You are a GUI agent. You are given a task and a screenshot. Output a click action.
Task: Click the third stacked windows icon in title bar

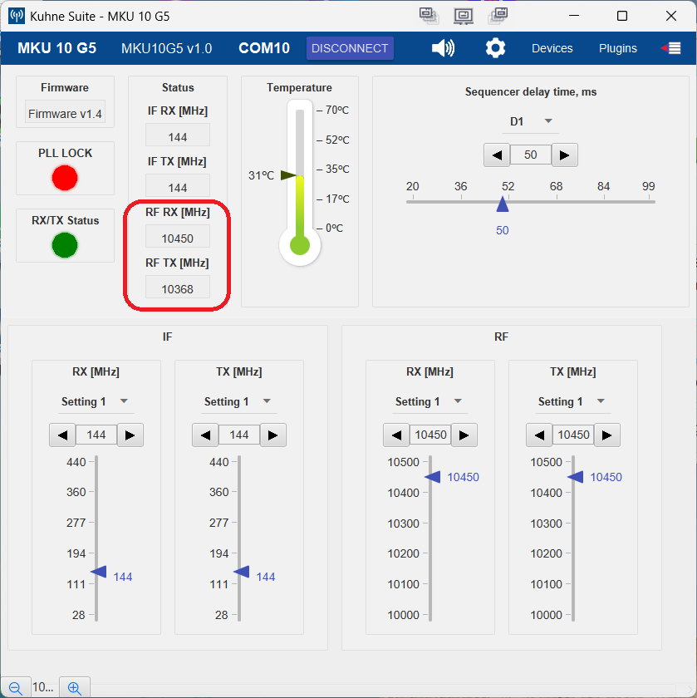pos(498,16)
